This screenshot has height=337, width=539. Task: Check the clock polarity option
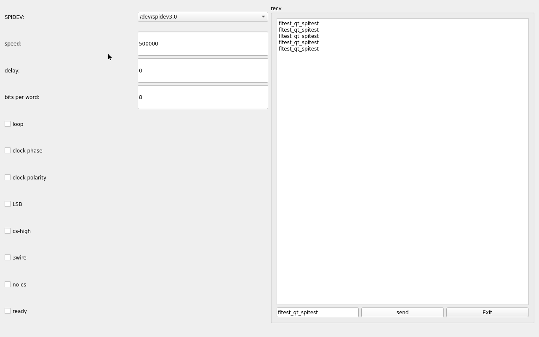(x=8, y=177)
